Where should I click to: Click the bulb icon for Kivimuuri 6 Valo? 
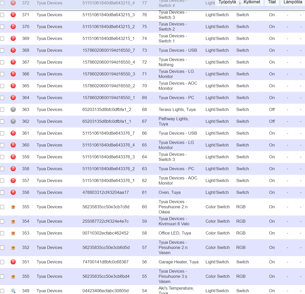pyautogui.click(x=13, y=221)
